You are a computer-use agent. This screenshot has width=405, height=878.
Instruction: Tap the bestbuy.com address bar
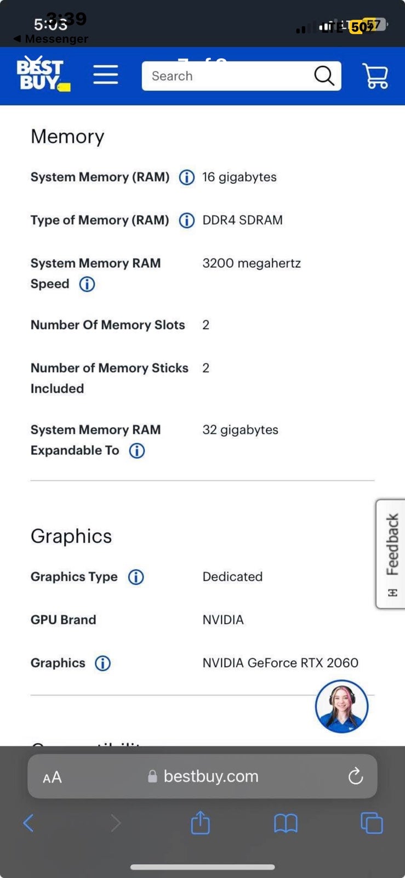click(x=202, y=776)
